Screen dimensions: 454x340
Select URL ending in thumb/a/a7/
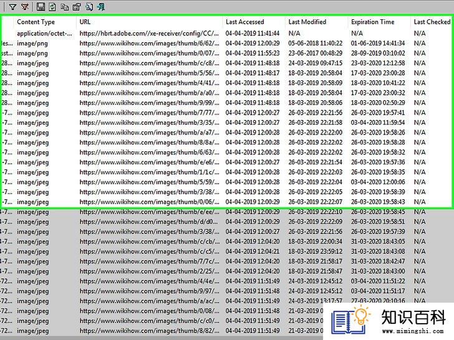[149, 133]
